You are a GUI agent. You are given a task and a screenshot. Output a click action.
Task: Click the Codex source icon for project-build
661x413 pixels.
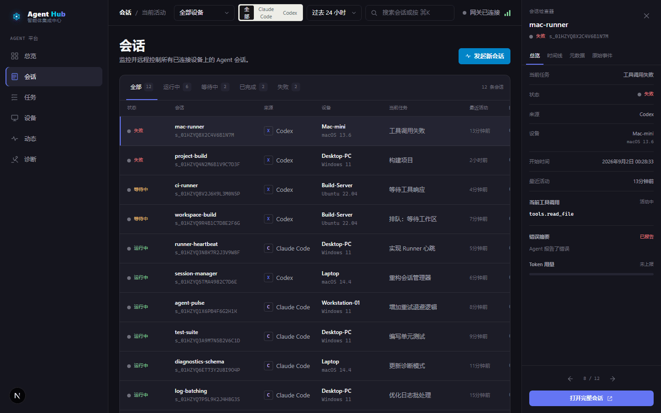tap(269, 160)
